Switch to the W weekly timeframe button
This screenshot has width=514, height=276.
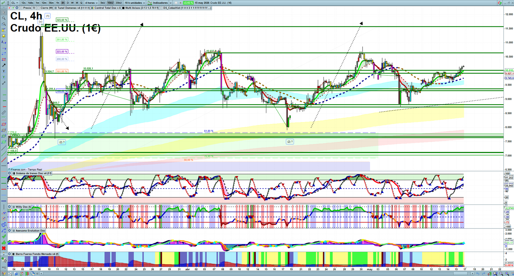coord(72,3)
